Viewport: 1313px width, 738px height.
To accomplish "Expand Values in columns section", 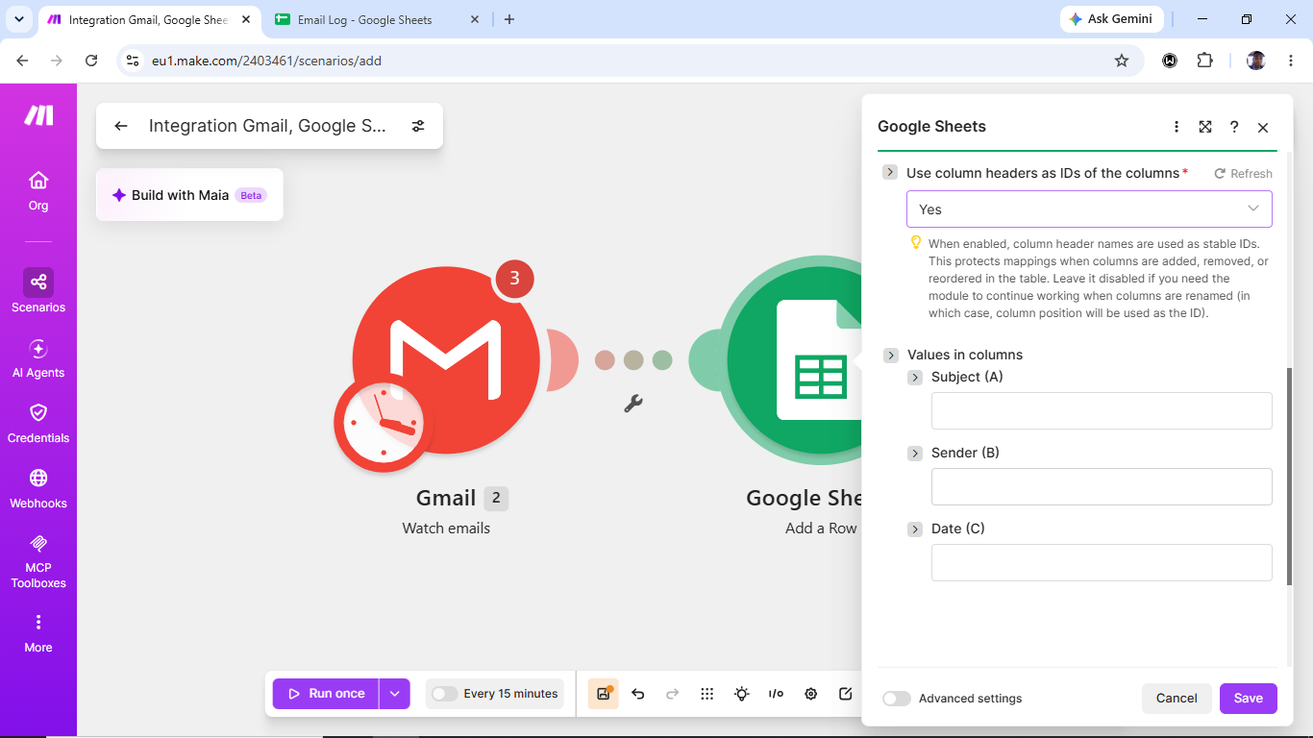I will pyautogui.click(x=891, y=356).
